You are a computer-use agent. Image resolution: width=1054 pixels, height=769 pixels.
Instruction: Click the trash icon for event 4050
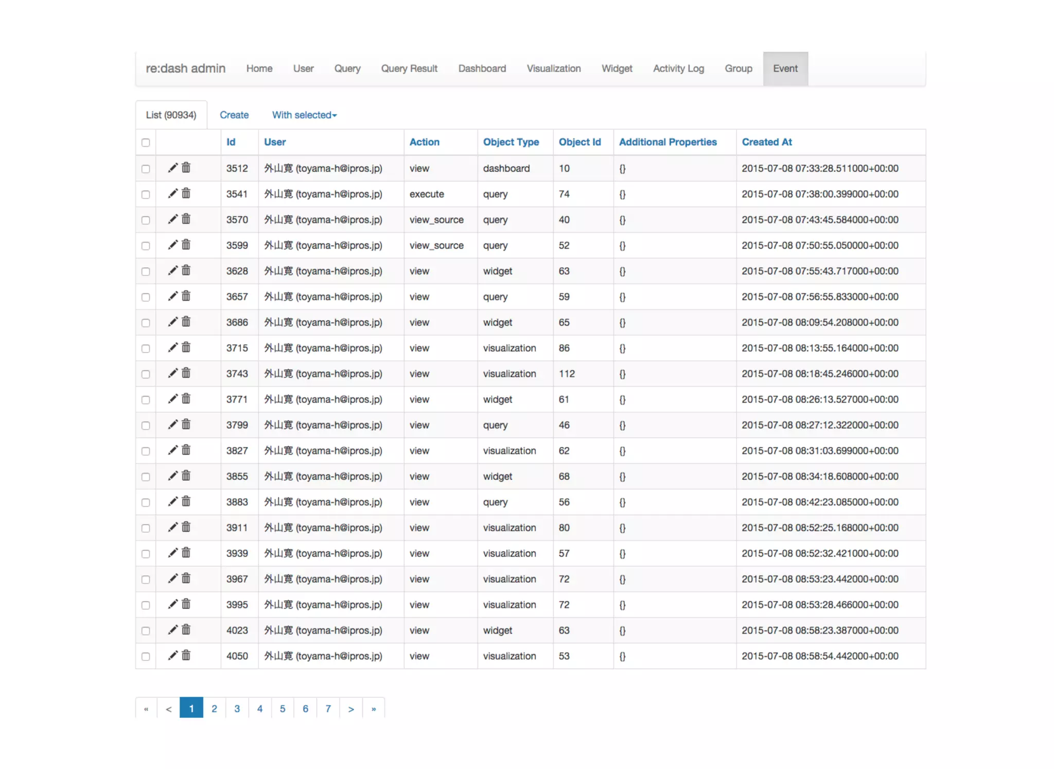point(186,655)
